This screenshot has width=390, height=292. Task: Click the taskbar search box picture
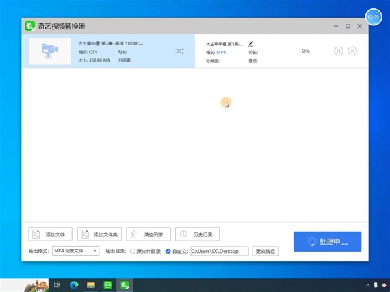[37, 286]
